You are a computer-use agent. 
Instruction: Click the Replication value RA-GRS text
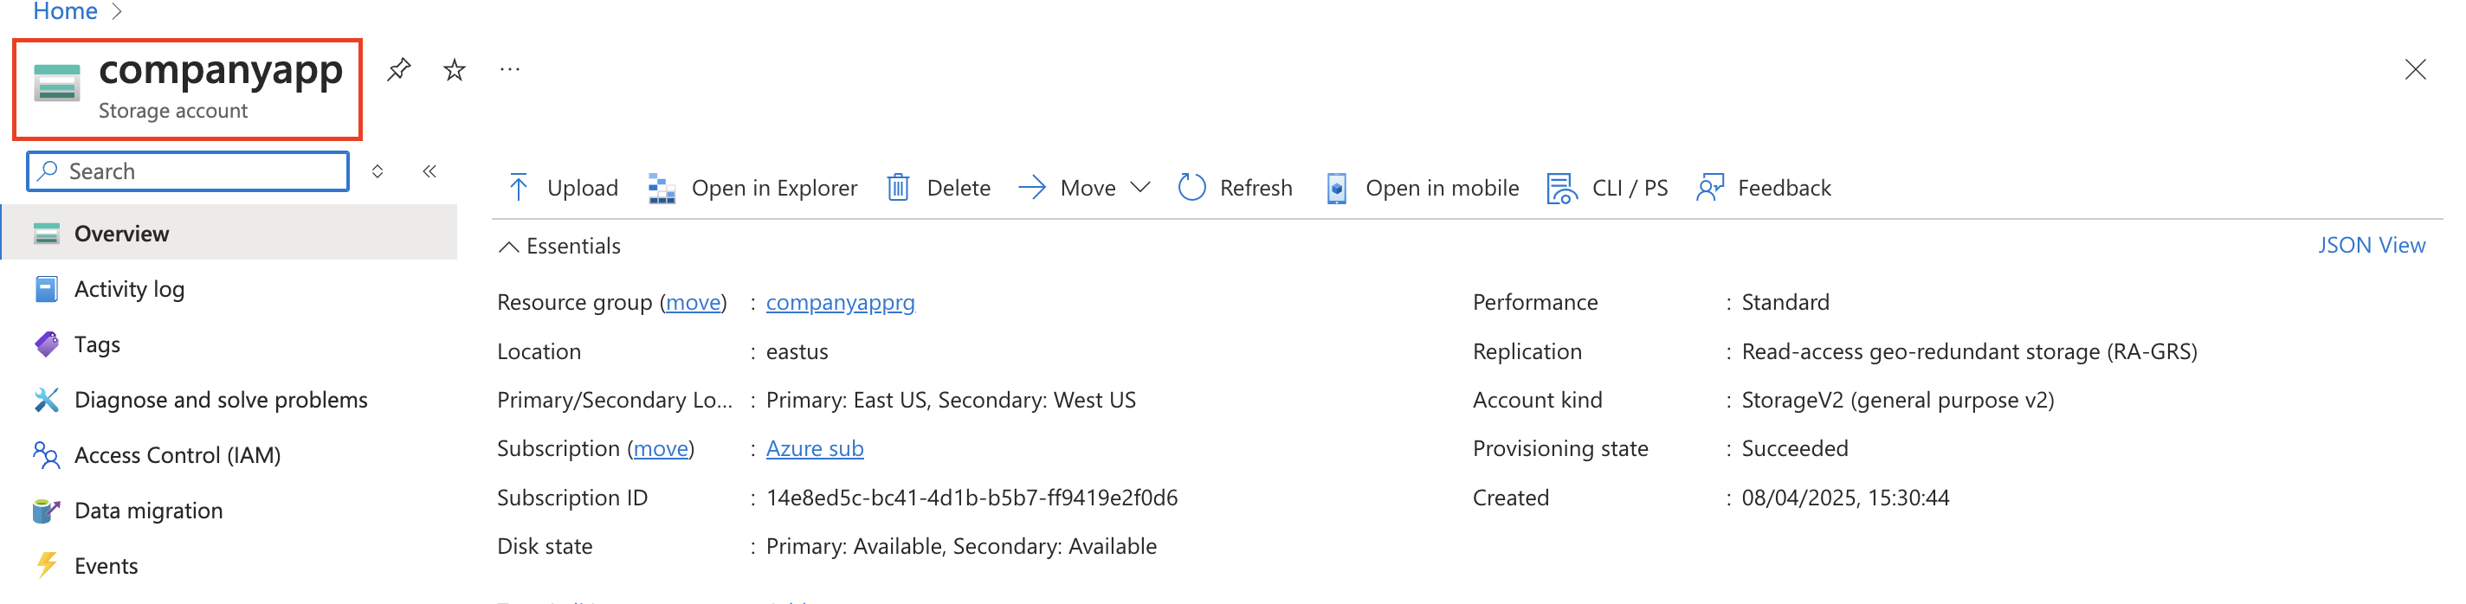(1968, 352)
